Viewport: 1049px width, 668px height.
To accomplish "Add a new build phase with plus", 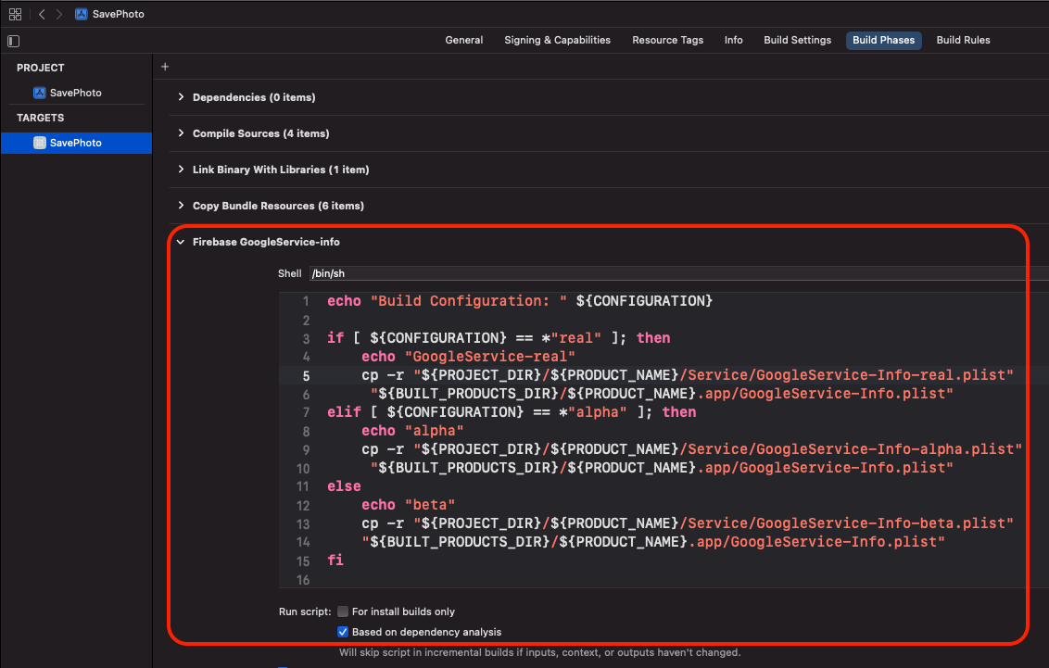I will pos(165,66).
